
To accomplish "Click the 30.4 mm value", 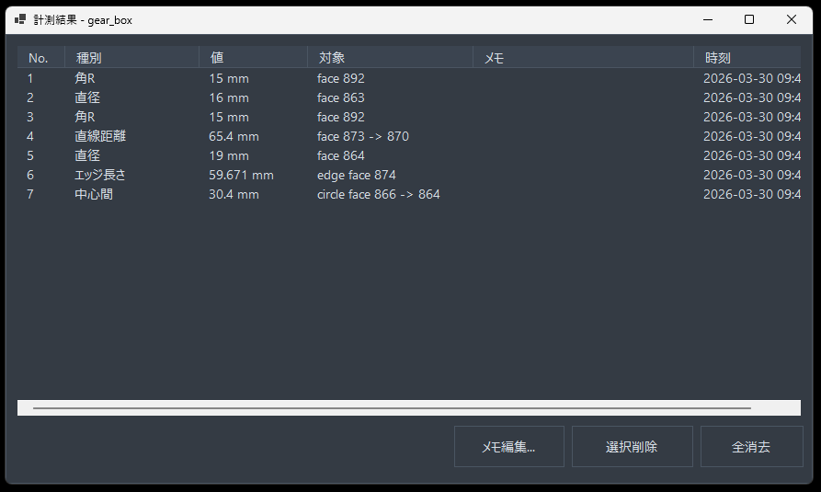I will tap(234, 194).
